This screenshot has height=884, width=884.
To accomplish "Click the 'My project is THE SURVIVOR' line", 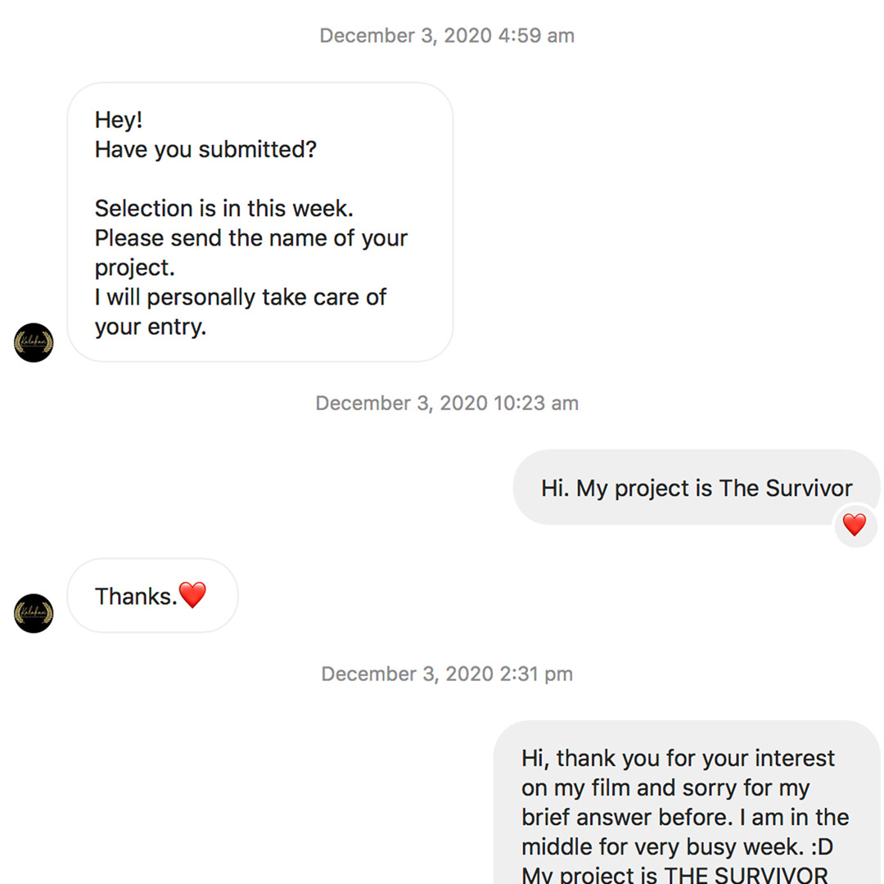I will pyautogui.click(x=675, y=874).
